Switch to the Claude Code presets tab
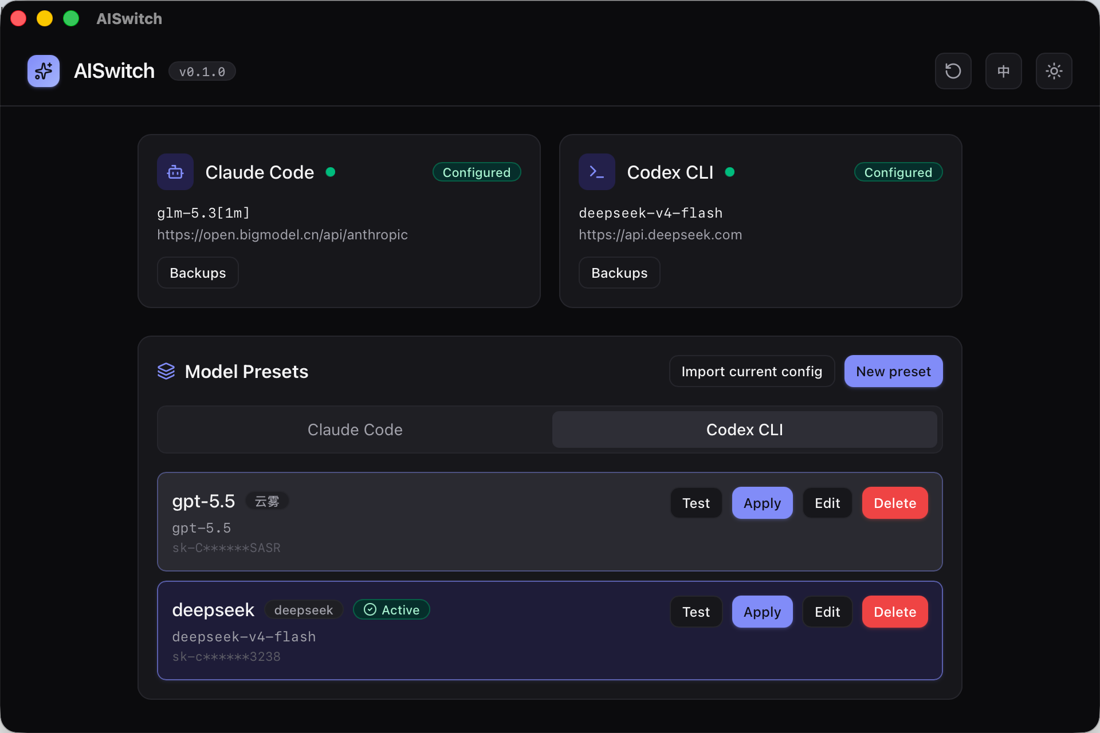The height and width of the screenshot is (733, 1100). tap(355, 429)
